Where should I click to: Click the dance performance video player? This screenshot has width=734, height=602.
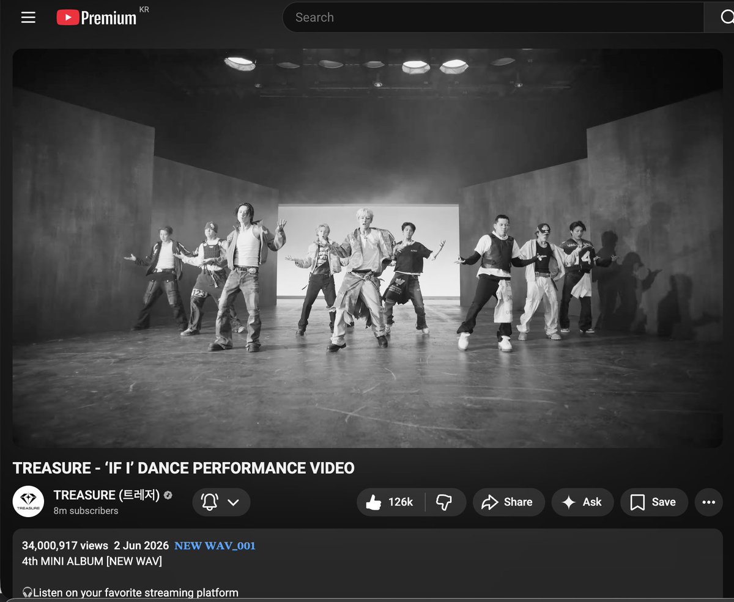click(x=368, y=248)
